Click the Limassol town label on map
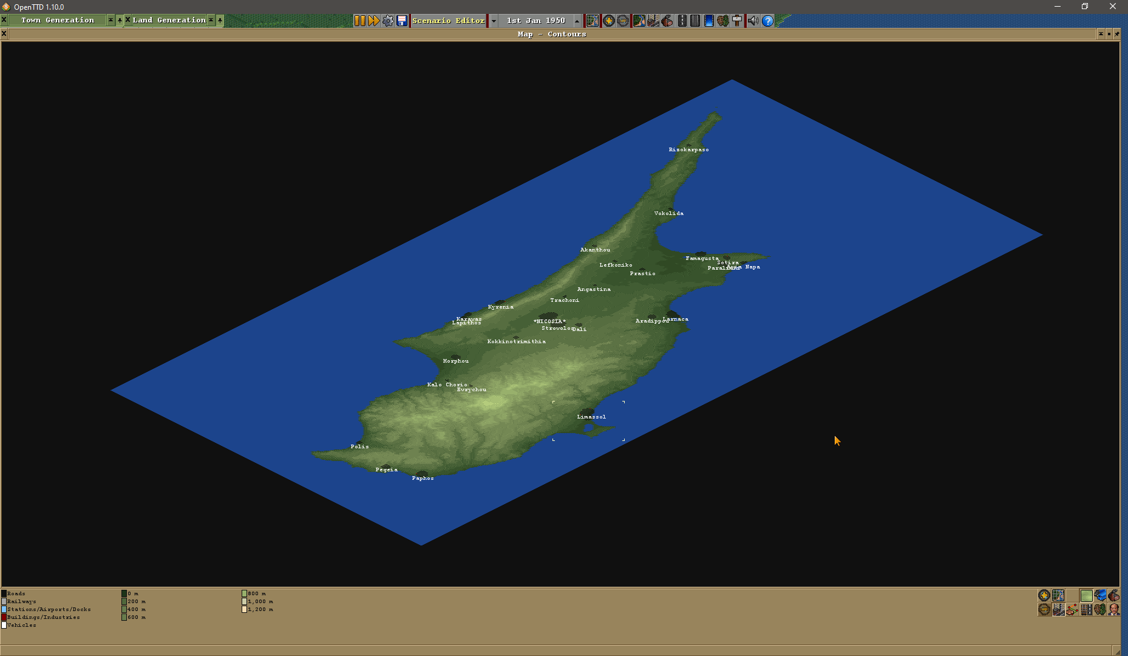The image size is (1128, 656). [x=591, y=417]
